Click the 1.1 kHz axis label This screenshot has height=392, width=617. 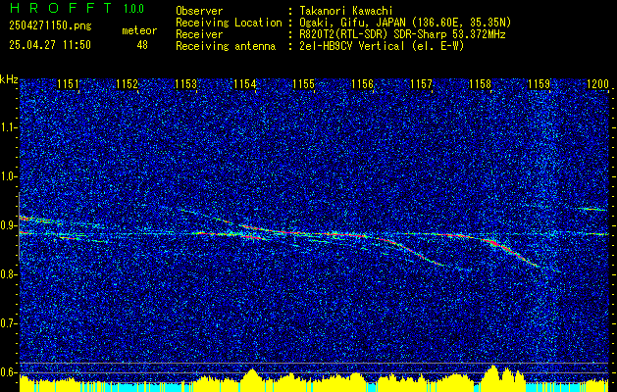pos(9,127)
